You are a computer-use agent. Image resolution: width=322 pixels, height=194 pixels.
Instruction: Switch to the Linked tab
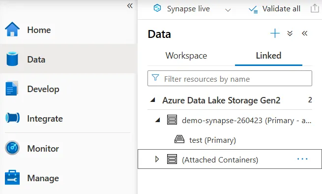click(268, 56)
